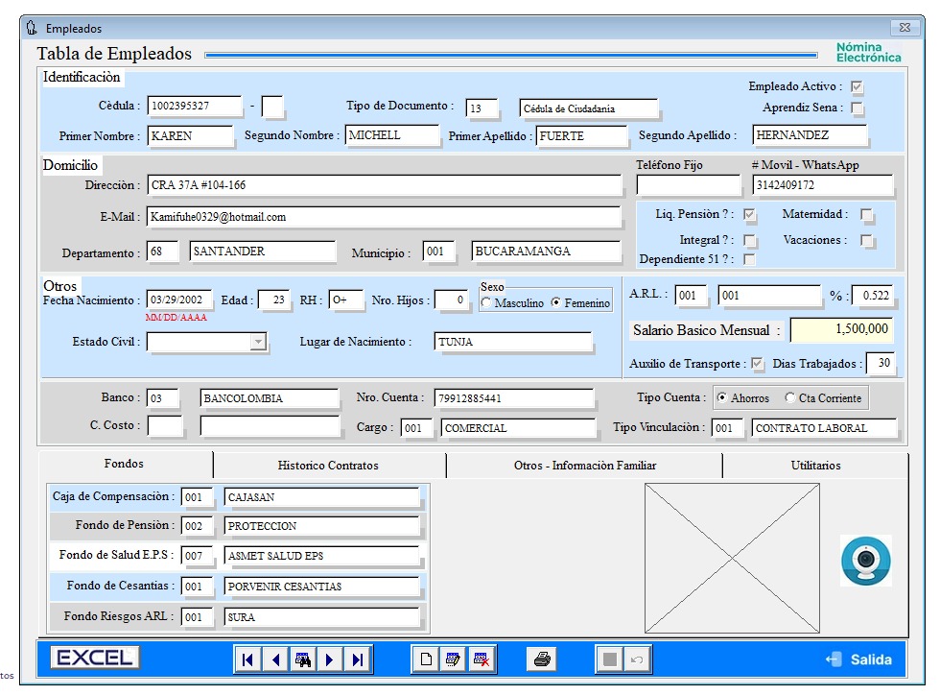940x695 pixels.
Task: Go to the first employee record
Action: [247, 659]
